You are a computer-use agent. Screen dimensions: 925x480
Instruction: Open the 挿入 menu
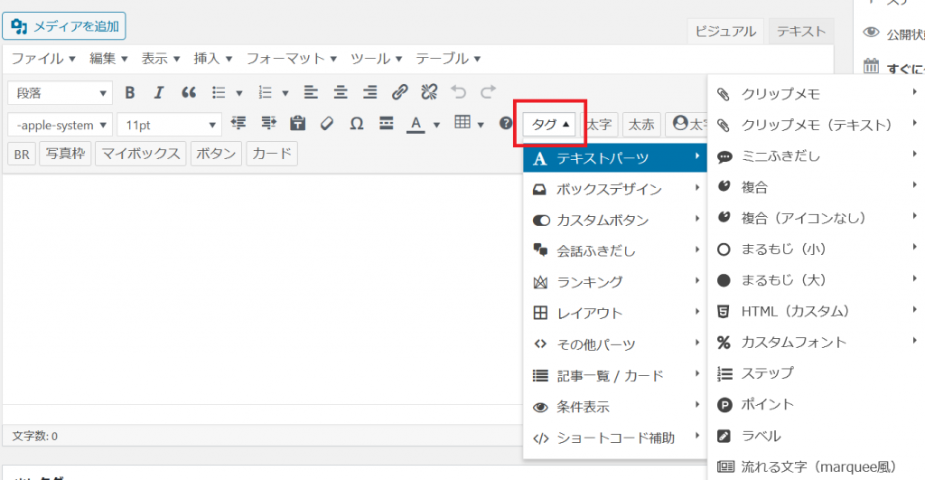pos(213,59)
